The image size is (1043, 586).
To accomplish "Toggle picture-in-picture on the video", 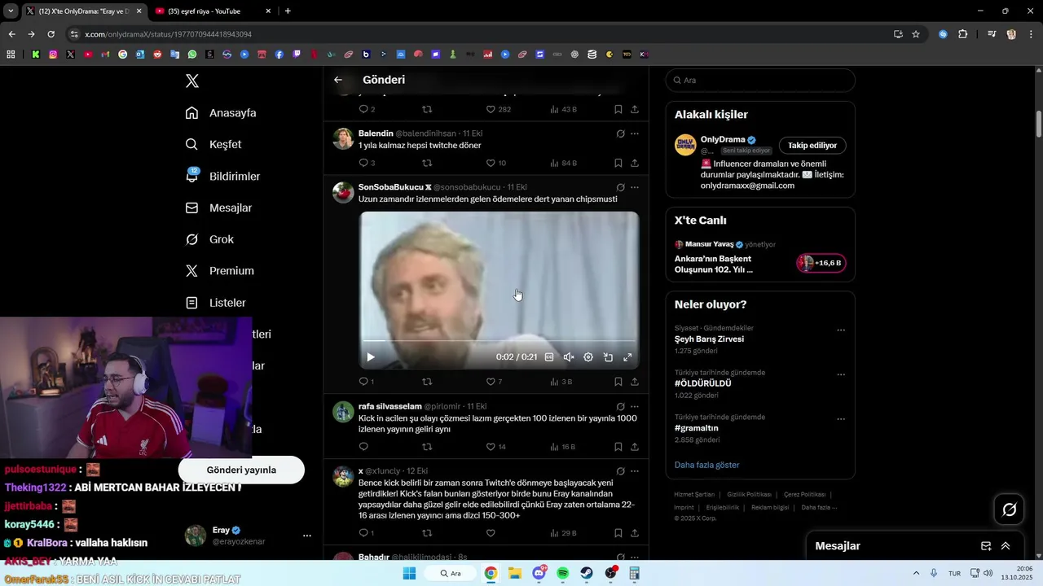I will click(x=608, y=356).
